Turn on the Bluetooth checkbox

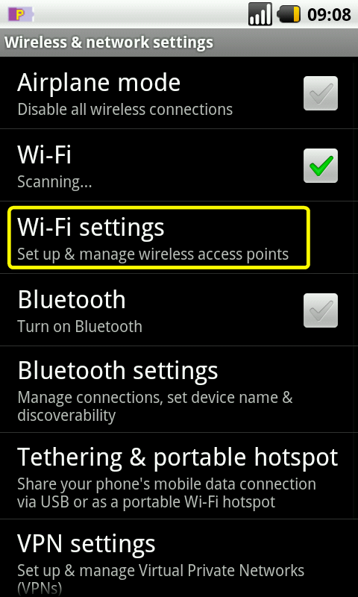pos(321,310)
